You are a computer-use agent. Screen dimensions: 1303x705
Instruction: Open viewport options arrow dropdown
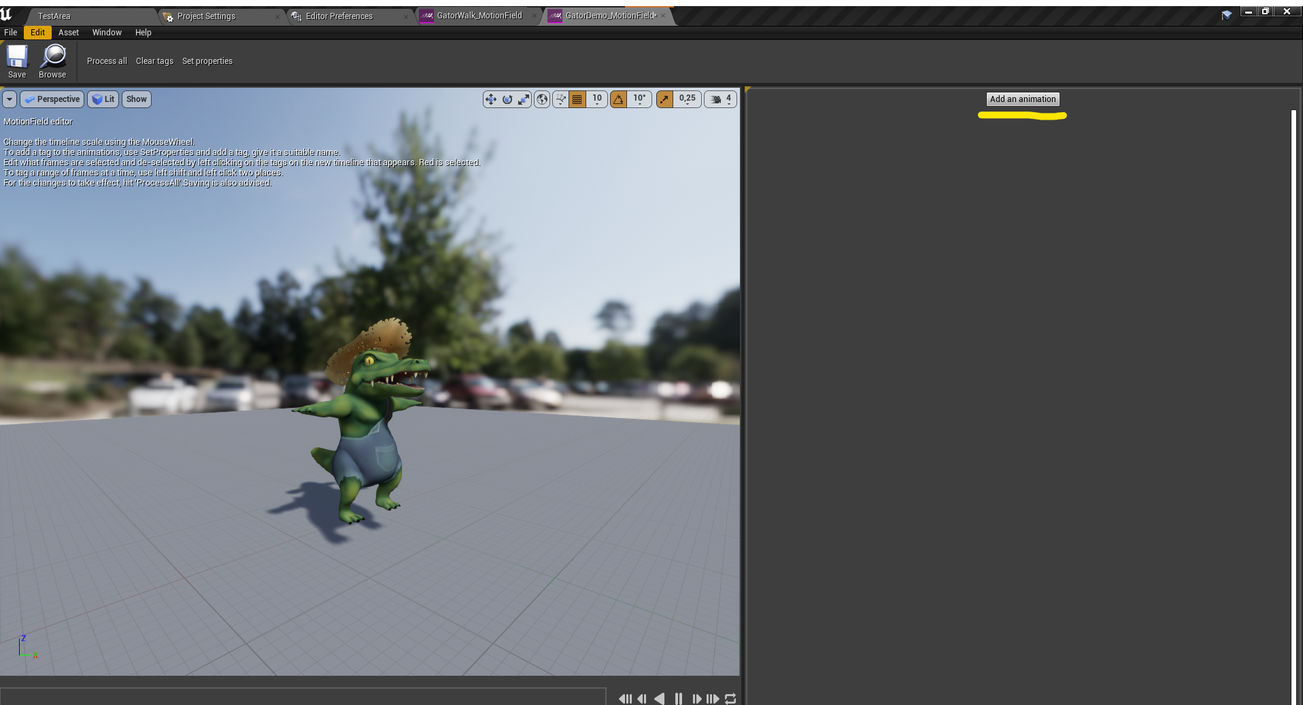click(10, 99)
